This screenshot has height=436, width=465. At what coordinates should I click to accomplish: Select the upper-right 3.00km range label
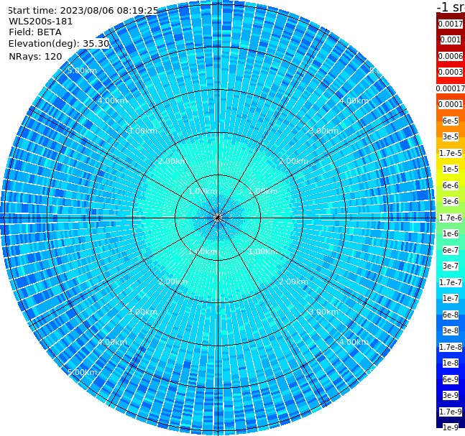[x=324, y=131]
